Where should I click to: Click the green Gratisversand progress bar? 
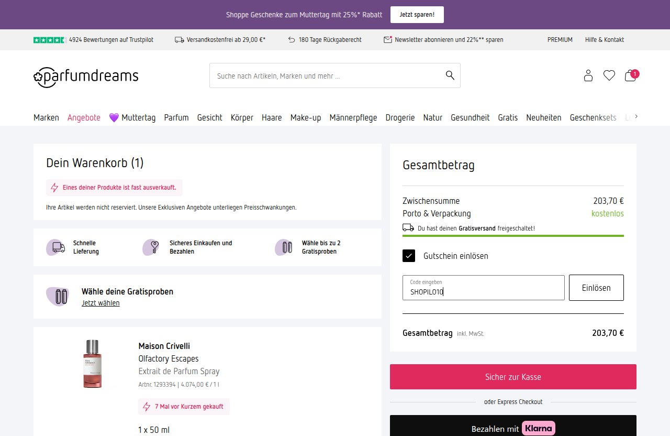(513, 236)
